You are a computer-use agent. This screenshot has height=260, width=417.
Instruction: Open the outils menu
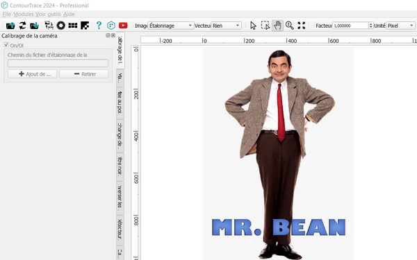click(x=54, y=14)
